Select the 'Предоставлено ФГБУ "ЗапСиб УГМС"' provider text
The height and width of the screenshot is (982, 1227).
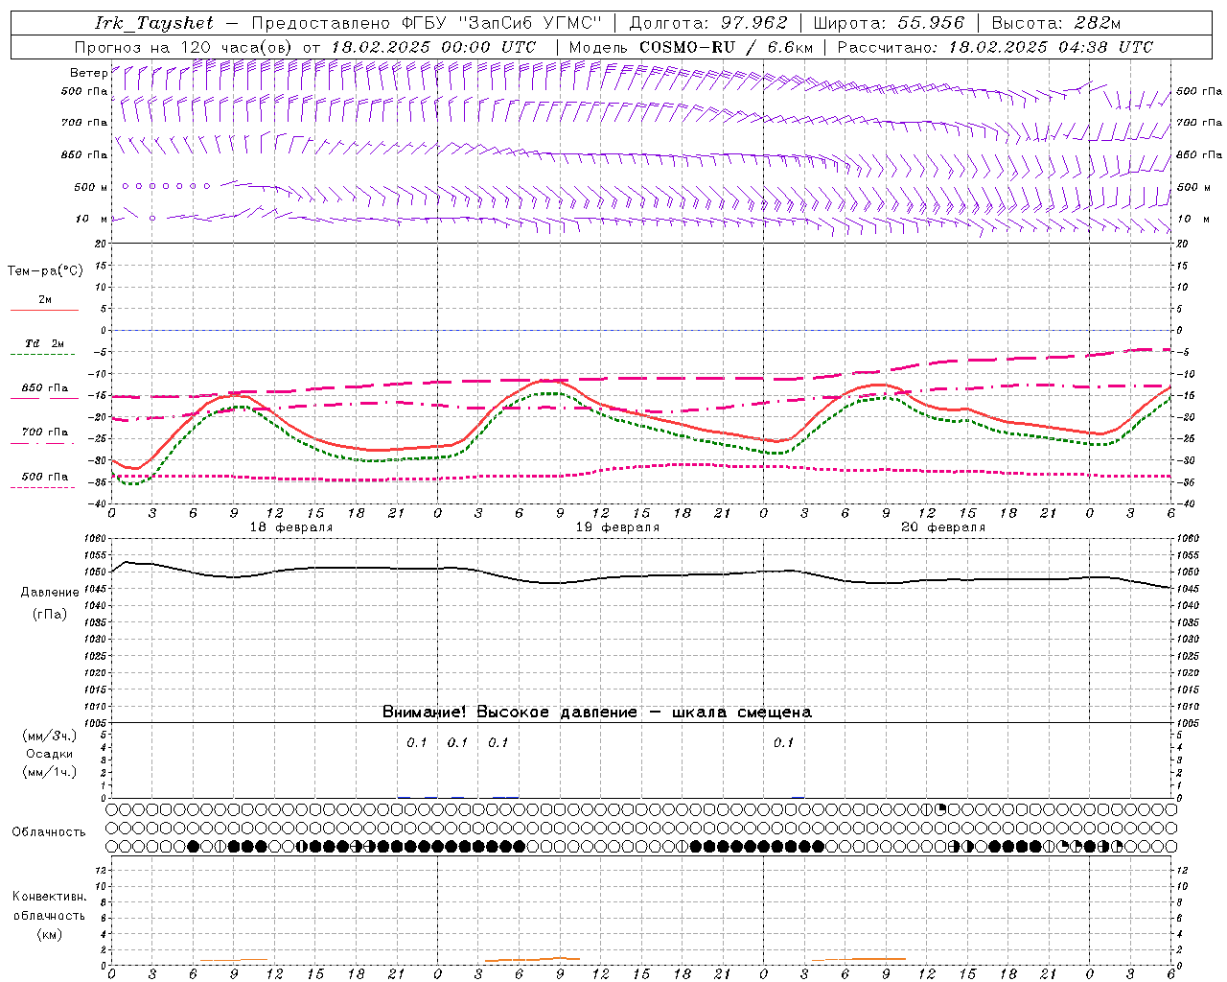click(x=426, y=23)
